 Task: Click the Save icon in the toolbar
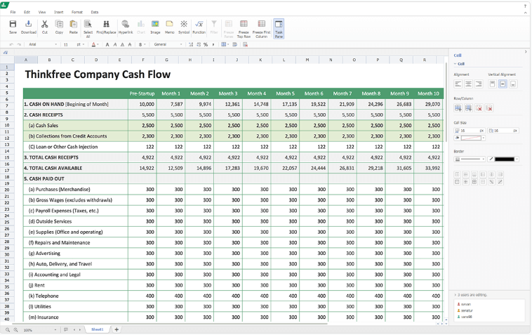(x=13, y=24)
